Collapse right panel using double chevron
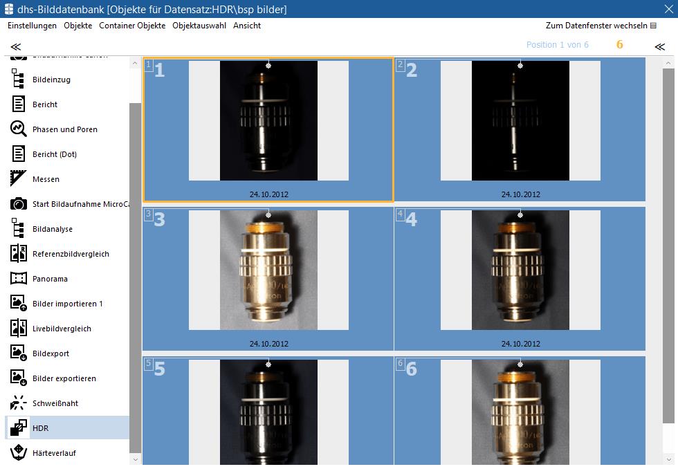This screenshot has width=678, height=469. (659, 46)
